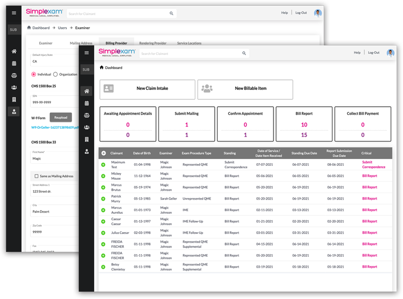Open hamburger menu in front Dashboard window

(x=87, y=53)
